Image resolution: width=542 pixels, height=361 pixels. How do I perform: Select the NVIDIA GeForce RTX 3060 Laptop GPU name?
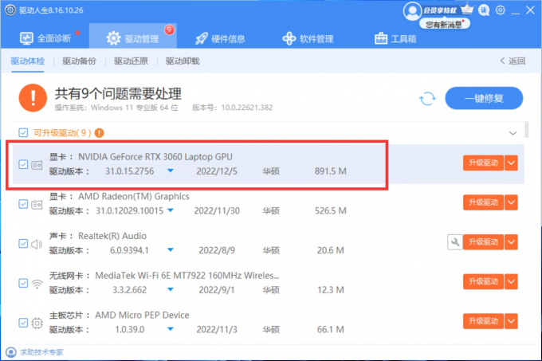(x=155, y=157)
